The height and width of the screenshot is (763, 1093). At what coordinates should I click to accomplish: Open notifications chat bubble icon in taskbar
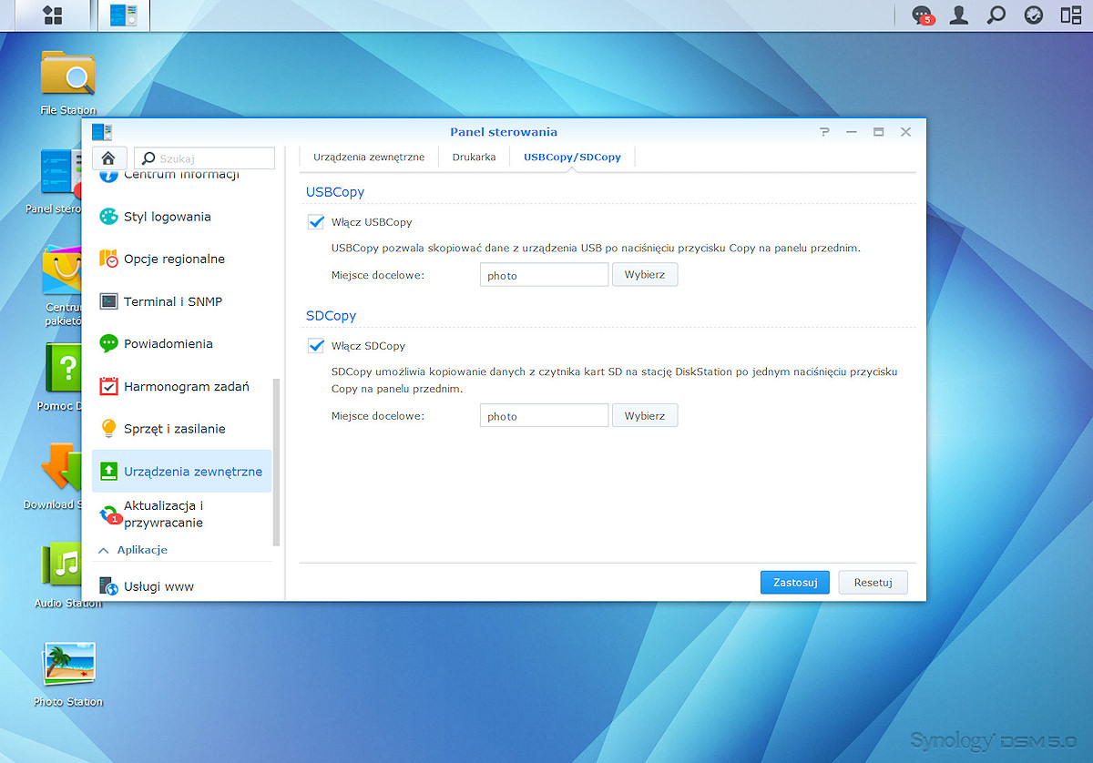[x=923, y=15]
